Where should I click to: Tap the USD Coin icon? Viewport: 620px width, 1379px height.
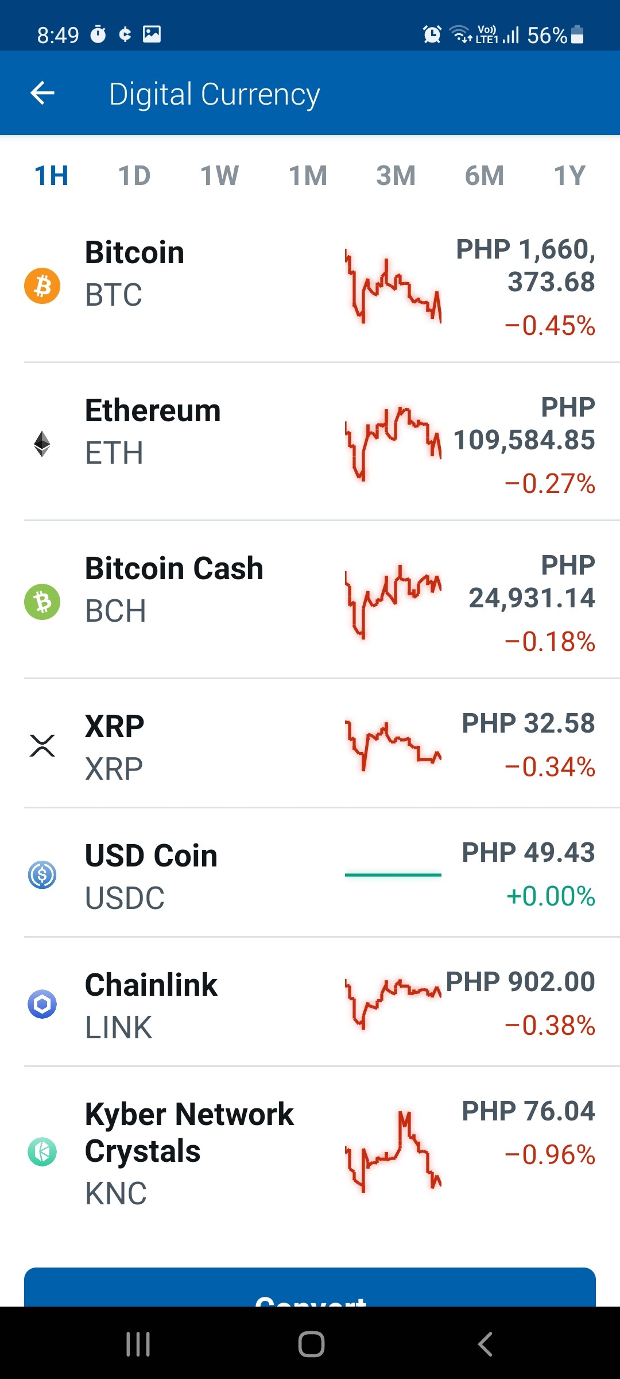pos(42,875)
